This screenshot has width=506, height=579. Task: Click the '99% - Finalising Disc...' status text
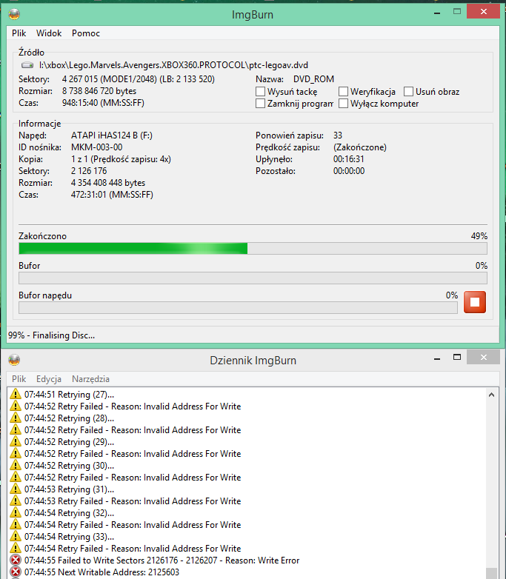[x=51, y=335]
